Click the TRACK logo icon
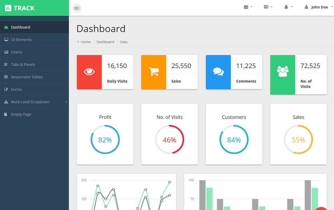Image resolution: width=334 pixels, height=210 pixels. point(8,8)
